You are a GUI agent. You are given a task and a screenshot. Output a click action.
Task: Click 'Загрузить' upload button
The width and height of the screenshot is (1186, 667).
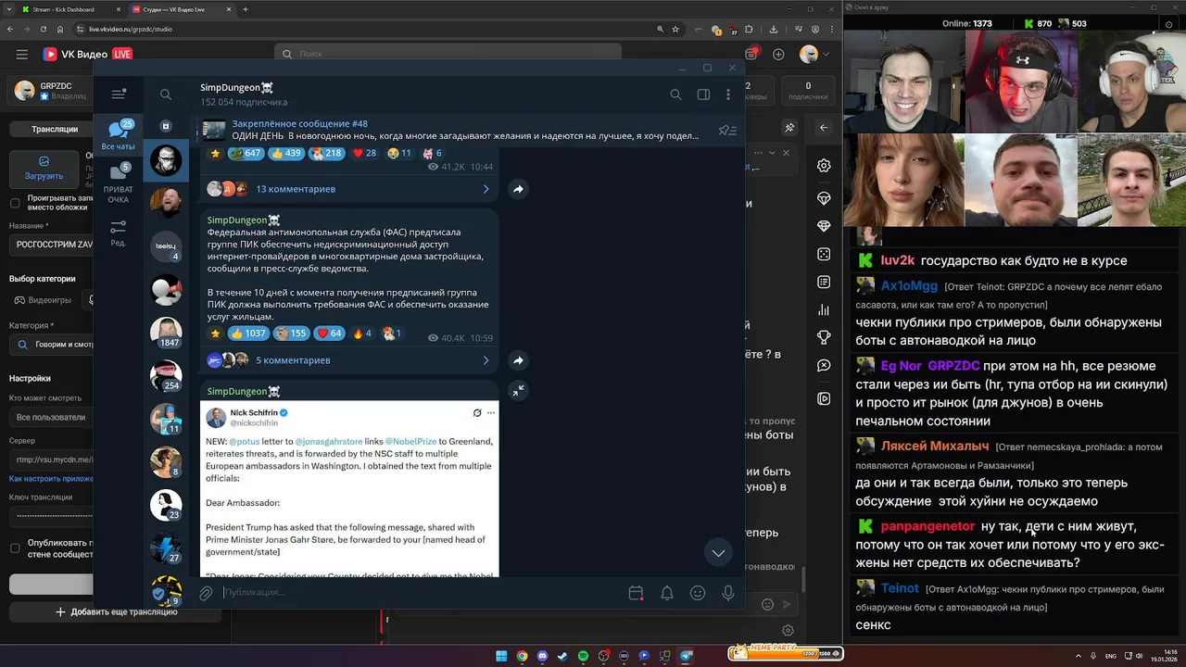pyautogui.click(x=44, y=169)
